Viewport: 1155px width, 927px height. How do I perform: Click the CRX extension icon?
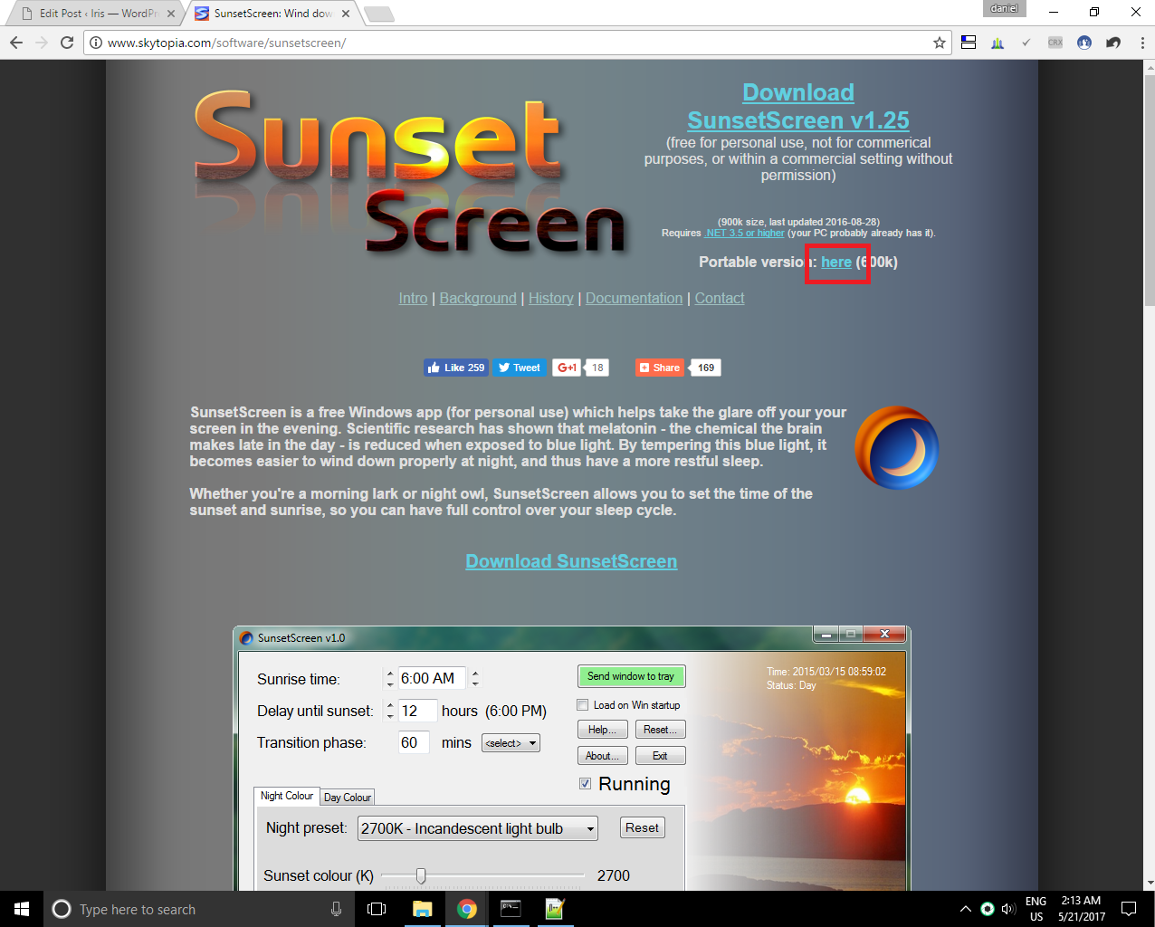(1055, 43)
